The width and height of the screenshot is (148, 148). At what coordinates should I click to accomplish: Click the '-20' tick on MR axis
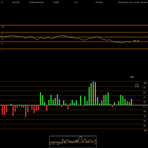coord(144,112)
